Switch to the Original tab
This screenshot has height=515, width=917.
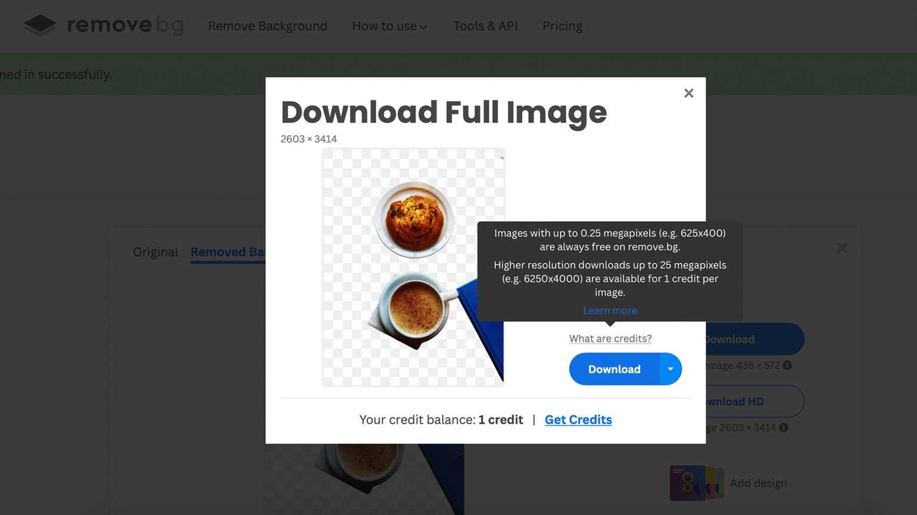click(155, 252)
